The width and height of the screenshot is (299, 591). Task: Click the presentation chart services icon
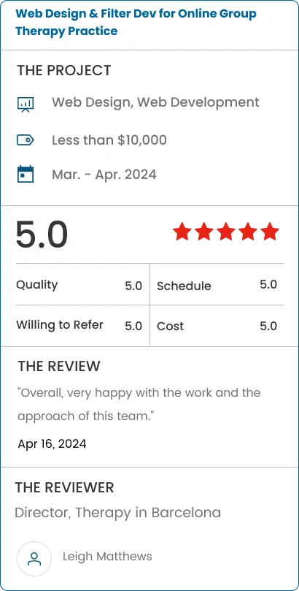[x=26, y=104]
